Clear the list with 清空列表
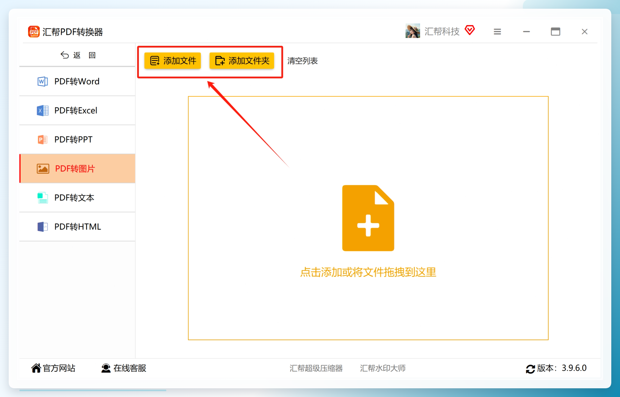 click(303, 61)
